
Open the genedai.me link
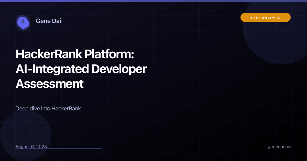280,147
